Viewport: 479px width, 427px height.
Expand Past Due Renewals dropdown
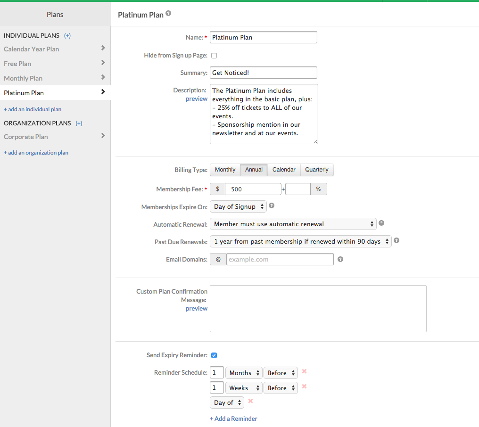coord(300,241)
